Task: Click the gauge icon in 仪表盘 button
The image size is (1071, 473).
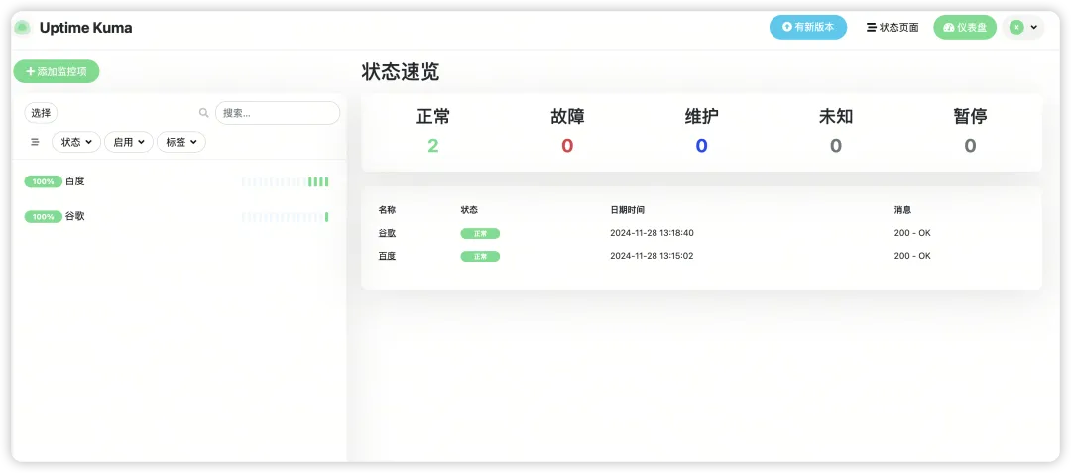Action: [948, 28]
